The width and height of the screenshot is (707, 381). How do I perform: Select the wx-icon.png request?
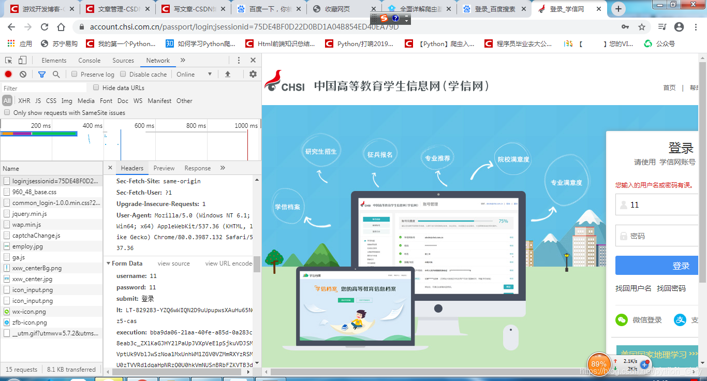(x=52, y=312)
